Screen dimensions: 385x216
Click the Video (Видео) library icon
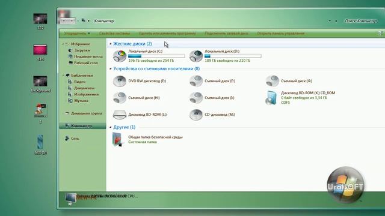[70, 82]
